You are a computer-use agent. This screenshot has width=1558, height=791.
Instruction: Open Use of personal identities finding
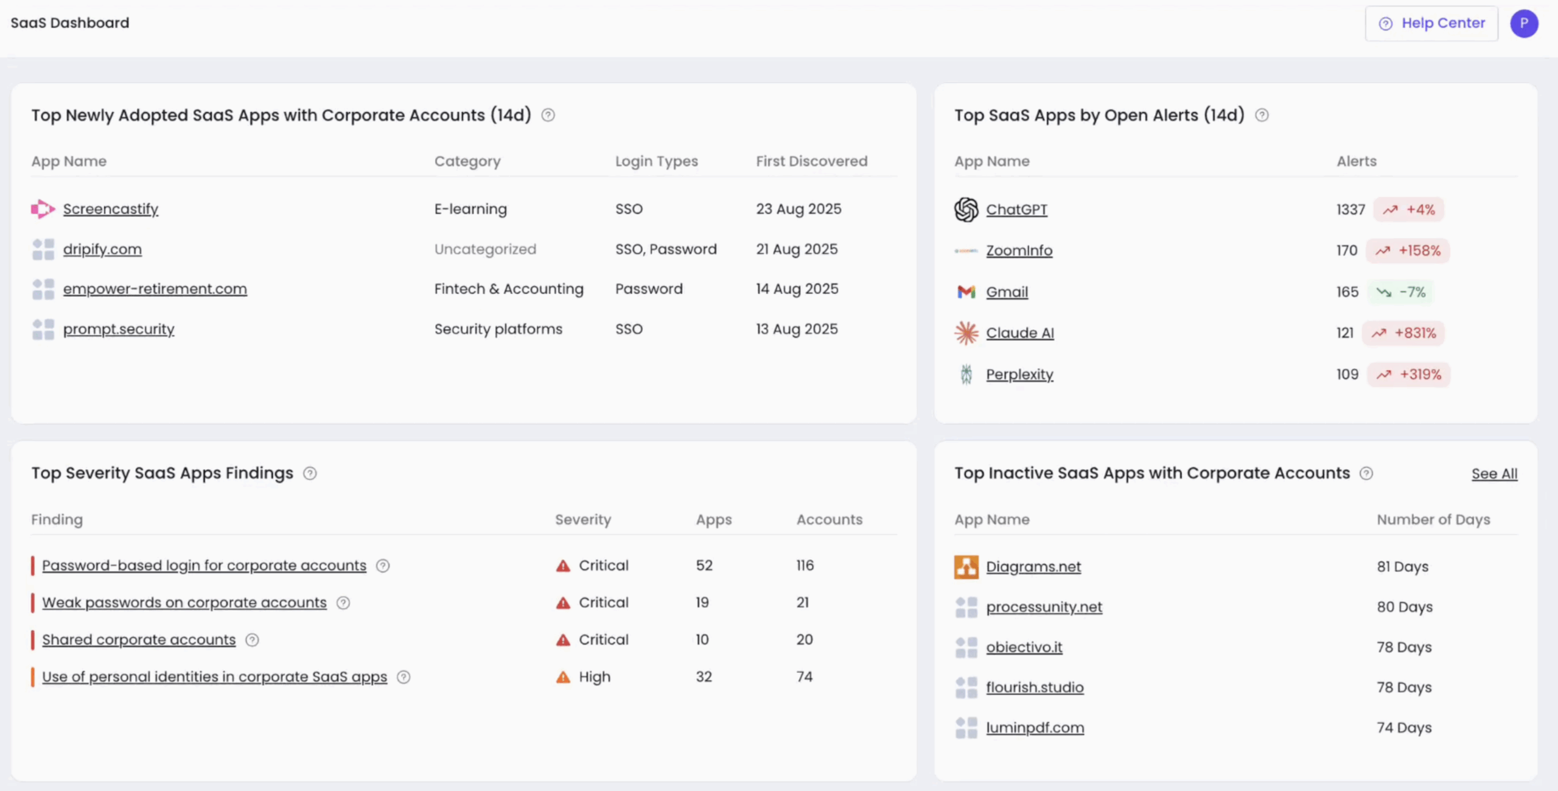pyautogui.click(x=214, y=677)
